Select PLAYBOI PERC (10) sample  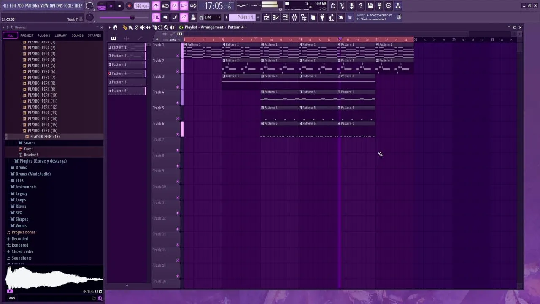[x=42, y=95]
